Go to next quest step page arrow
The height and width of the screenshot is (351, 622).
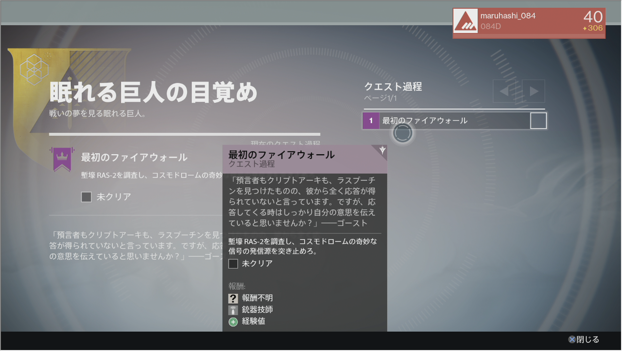click(x=534, y=91)
